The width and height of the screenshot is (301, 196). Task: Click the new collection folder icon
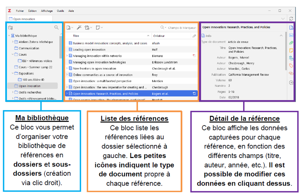[11, 28]
